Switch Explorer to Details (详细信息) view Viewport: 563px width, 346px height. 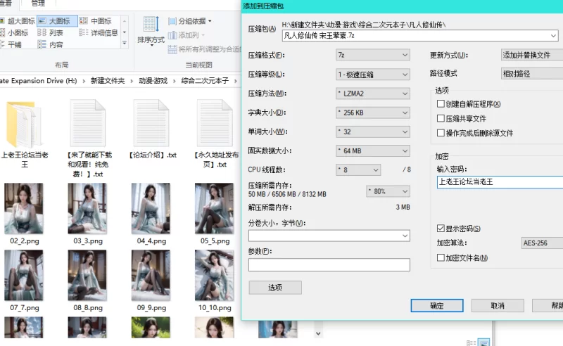click(99, 32)
